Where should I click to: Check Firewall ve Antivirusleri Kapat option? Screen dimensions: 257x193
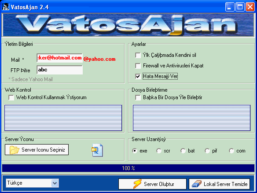click(x=138, y=66)
